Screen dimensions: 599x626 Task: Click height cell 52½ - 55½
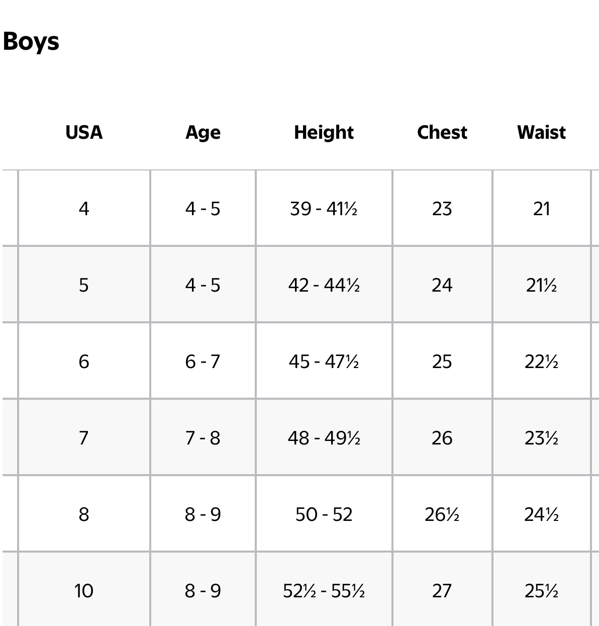[x=324, y=590]
